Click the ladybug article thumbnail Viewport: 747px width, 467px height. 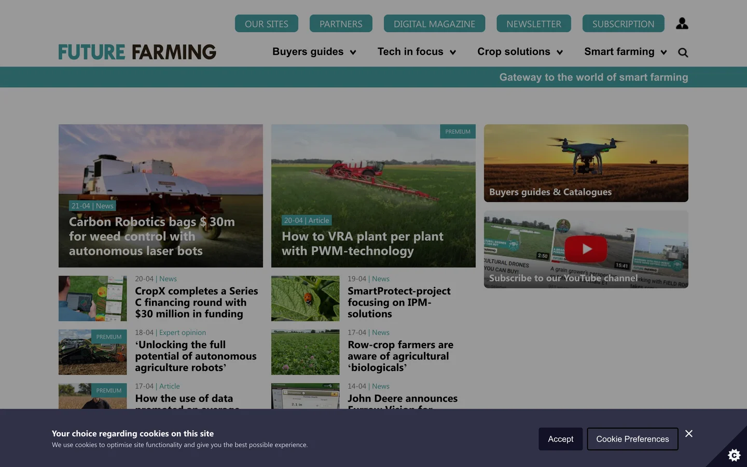(x=306, y=298)
